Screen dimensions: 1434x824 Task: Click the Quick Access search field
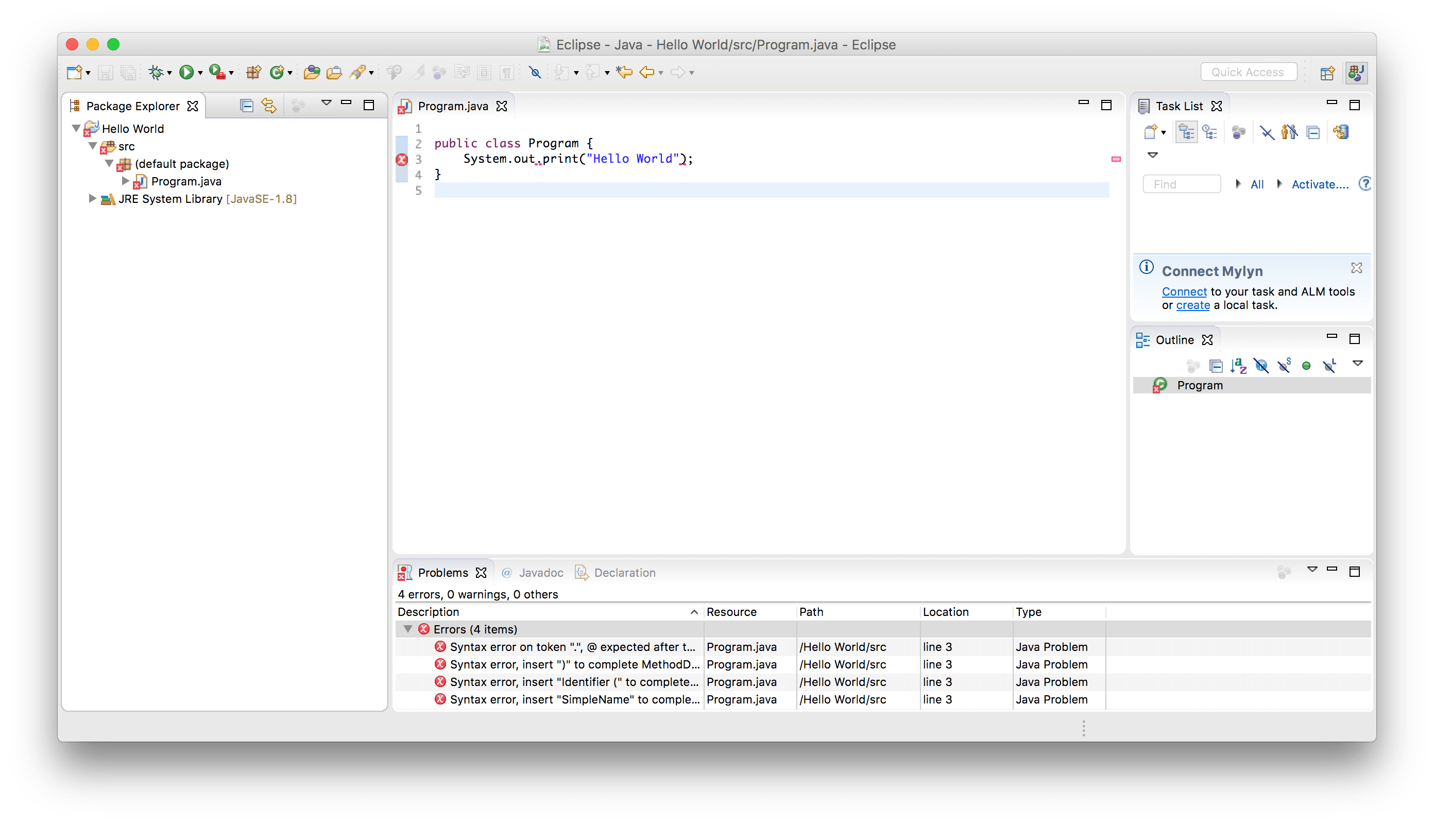[x=1248, y=73]
